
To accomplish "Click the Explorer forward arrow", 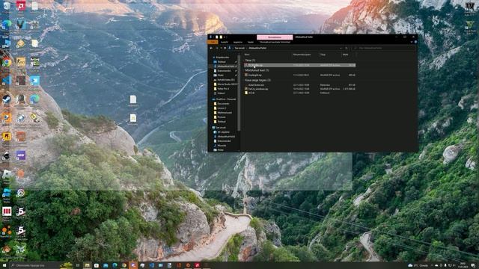I will pyautogui.click(x=217, y=48).
